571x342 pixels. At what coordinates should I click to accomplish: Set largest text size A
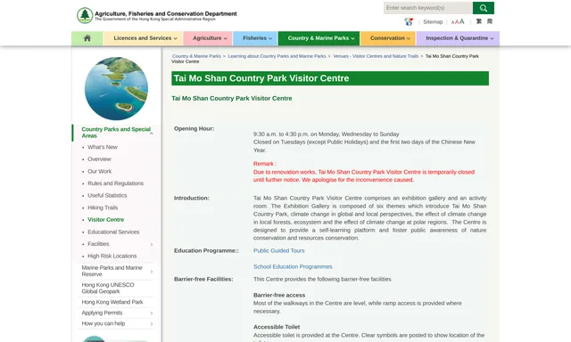462,21
